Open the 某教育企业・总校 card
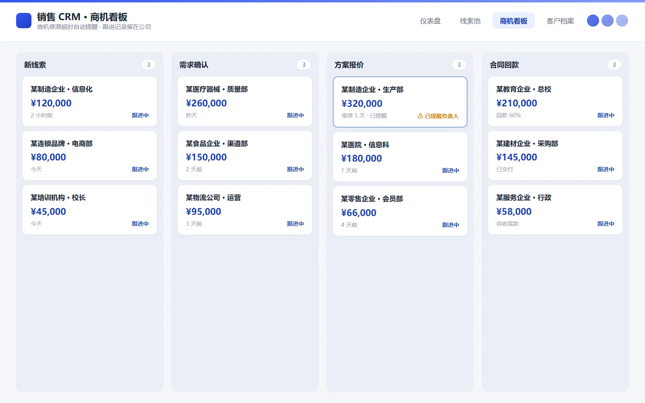 555,102
